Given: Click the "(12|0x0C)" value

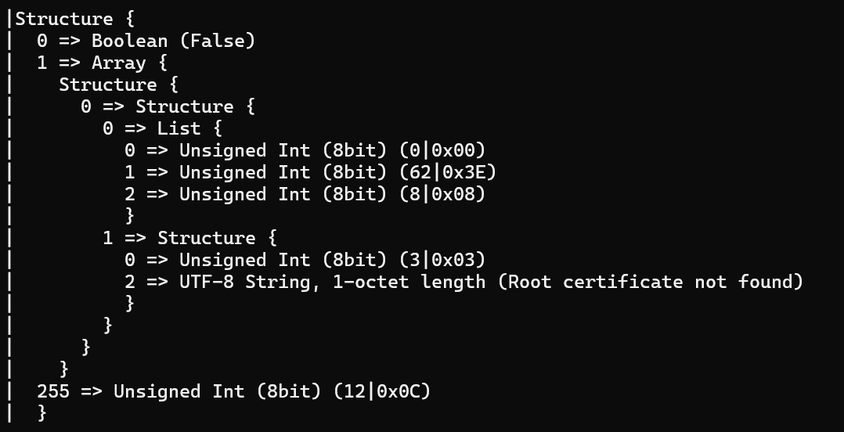Looking at the screenshot, I should (381, 391).
